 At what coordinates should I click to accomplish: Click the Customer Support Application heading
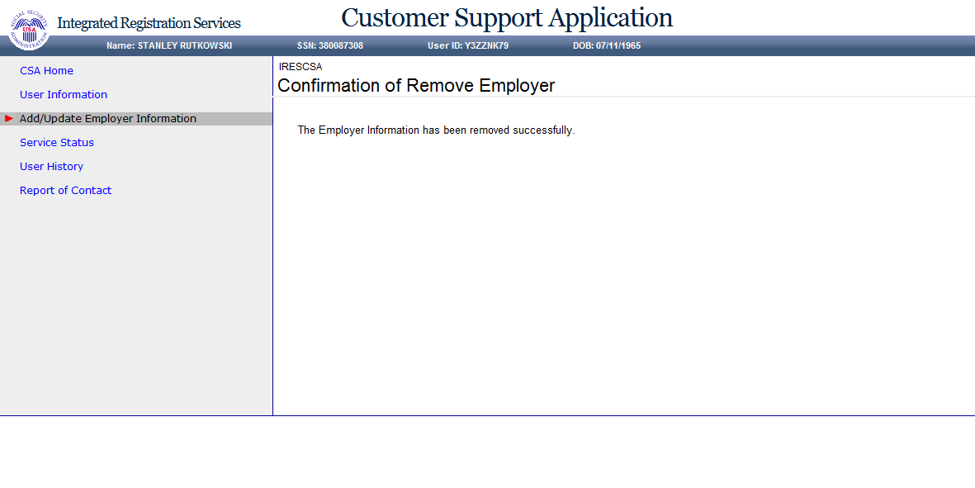click(x=507, y=18)
